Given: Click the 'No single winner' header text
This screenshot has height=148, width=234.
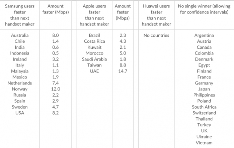Looking at the screenshot, I should [204, 9].
